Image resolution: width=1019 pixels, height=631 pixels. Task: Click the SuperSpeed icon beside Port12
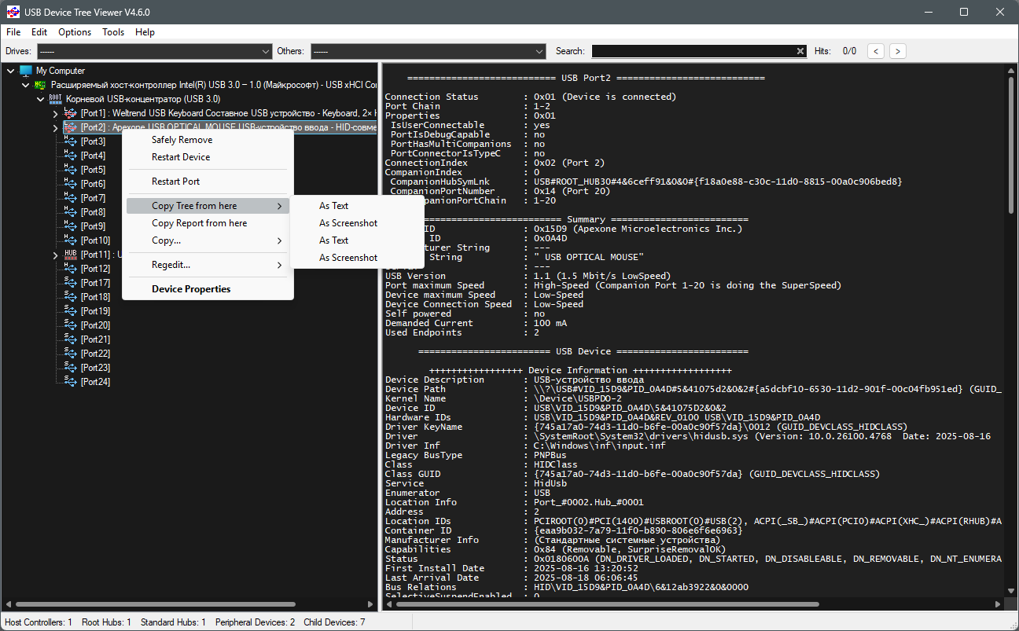pos(70,269)
